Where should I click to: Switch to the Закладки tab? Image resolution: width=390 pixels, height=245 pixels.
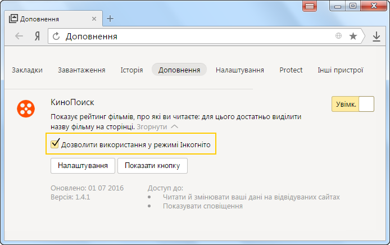pyautogui.click(x=27, y=70)
